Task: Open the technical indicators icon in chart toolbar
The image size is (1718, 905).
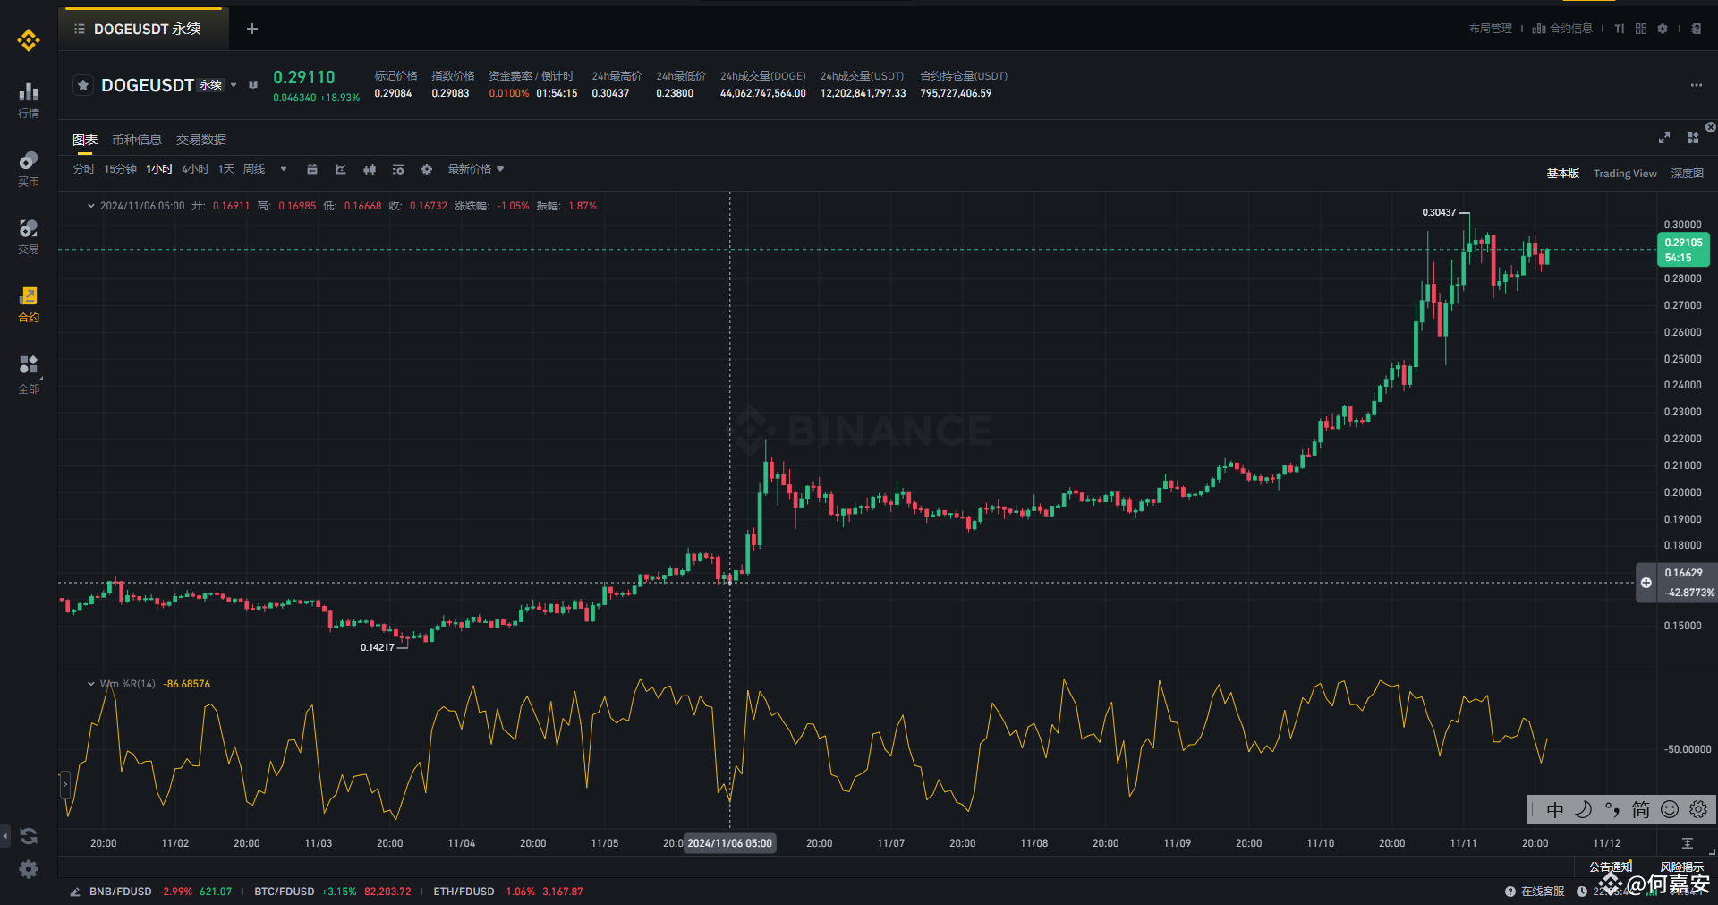Action: click(x=341, y=169)
